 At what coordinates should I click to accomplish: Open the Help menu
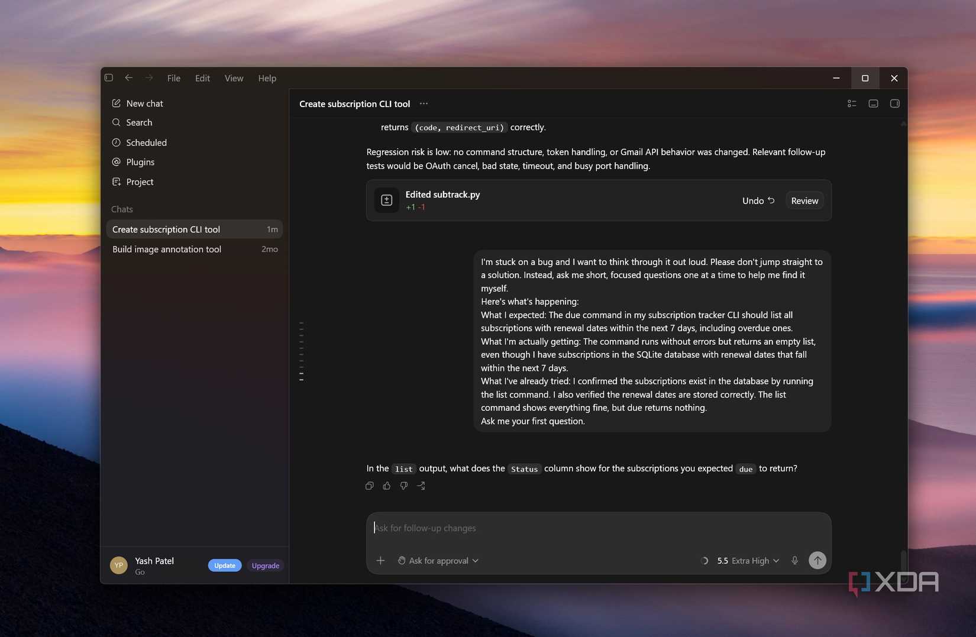[x=267, y=78]
